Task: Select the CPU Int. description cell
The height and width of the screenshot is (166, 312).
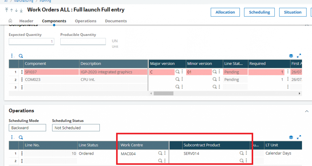Action: click(113, 80)
